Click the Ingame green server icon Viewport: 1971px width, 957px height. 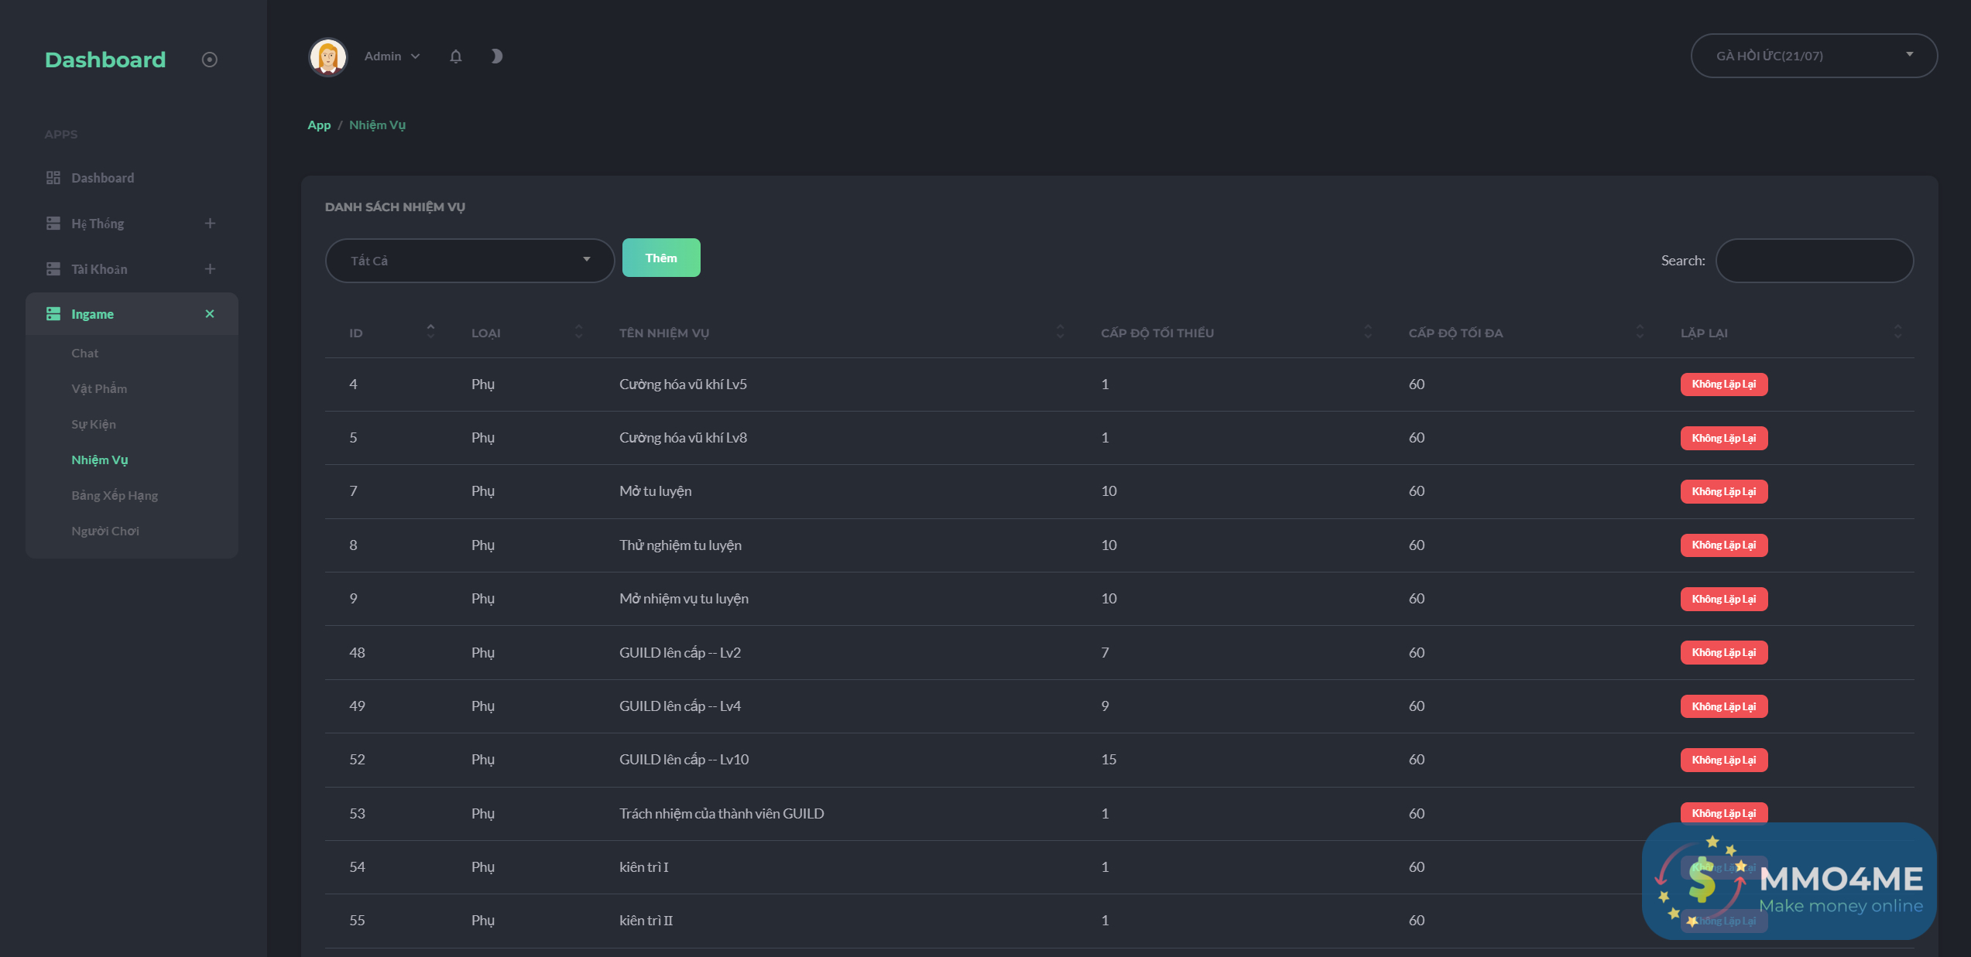(53, 314)
